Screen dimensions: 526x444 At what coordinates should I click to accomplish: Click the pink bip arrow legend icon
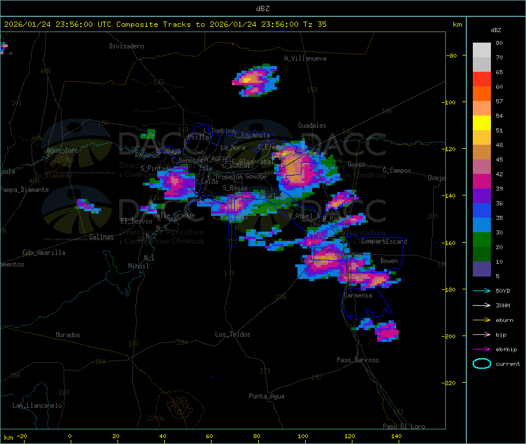click(482, 334)
